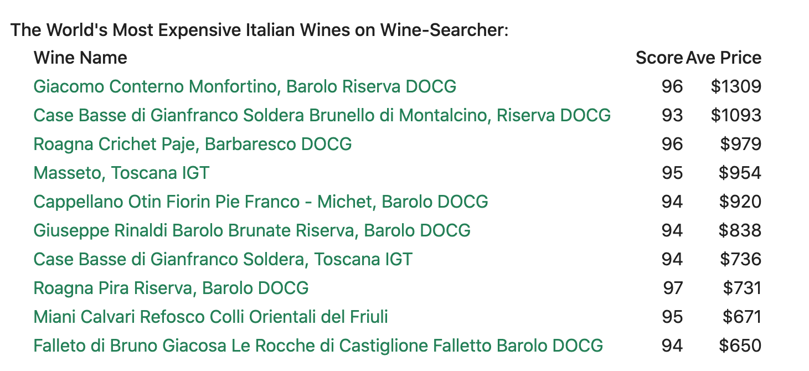The height and width of the screenshot is (371, 809).
Task: Click Miani Calvari Refosco Colli Orientali link
Action: tap(210, 317)
